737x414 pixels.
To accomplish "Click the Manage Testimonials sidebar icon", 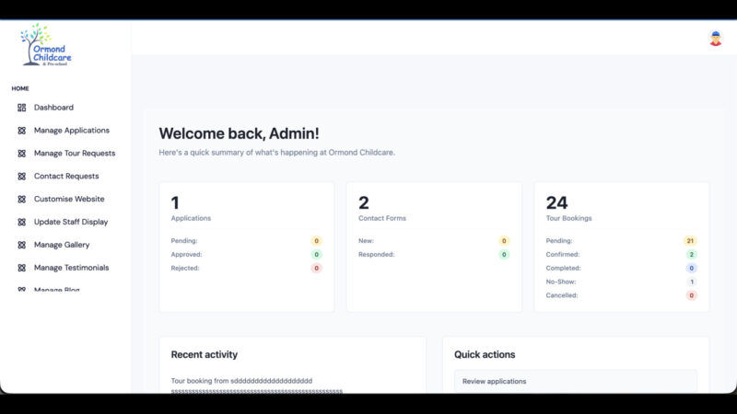I will click(22, 268).
